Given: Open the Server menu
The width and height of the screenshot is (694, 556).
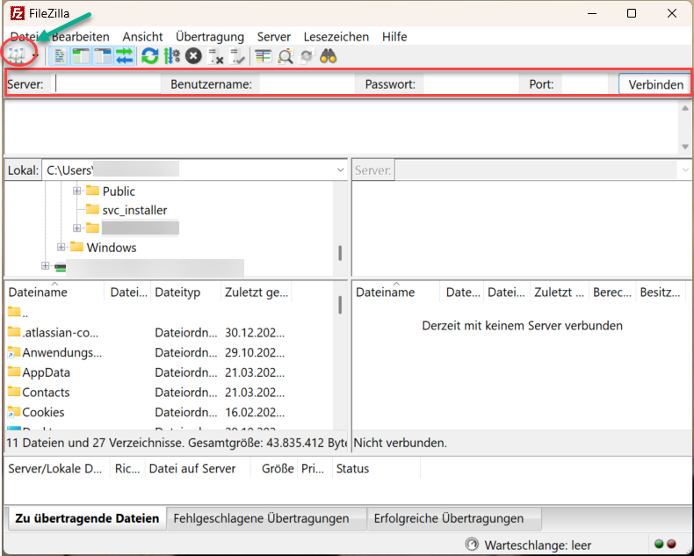Looking at the screenshot, I should 273,37.
